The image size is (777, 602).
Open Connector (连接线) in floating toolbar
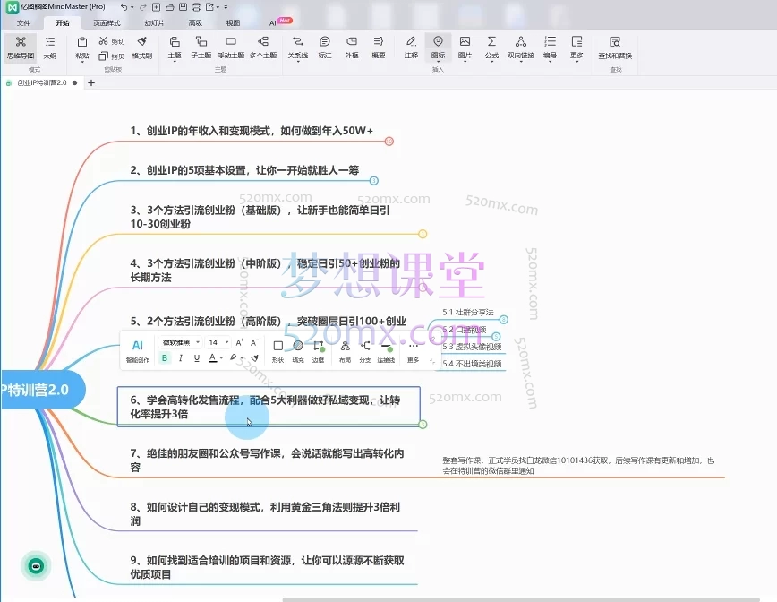coord(386,350)
